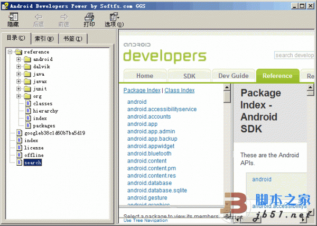Expand the java tree node
The height and width of the screenshot is (226, 317).
pyautogui.click(x=18, y=74)
